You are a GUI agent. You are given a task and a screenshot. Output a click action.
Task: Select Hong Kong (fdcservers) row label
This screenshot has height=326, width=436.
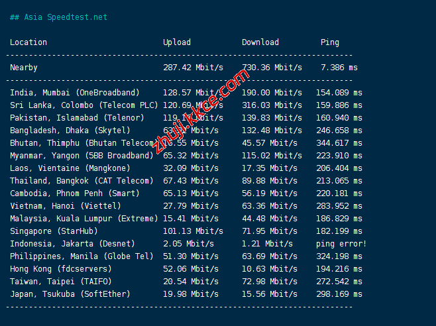coord(61,269)
